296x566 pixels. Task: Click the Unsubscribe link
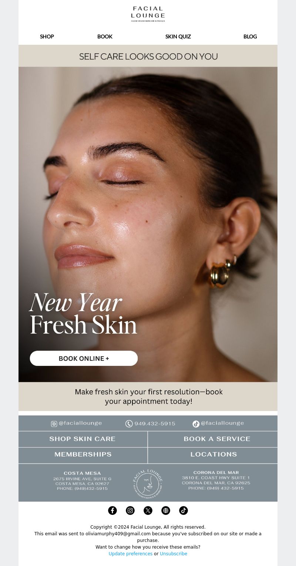pos(174,554)
